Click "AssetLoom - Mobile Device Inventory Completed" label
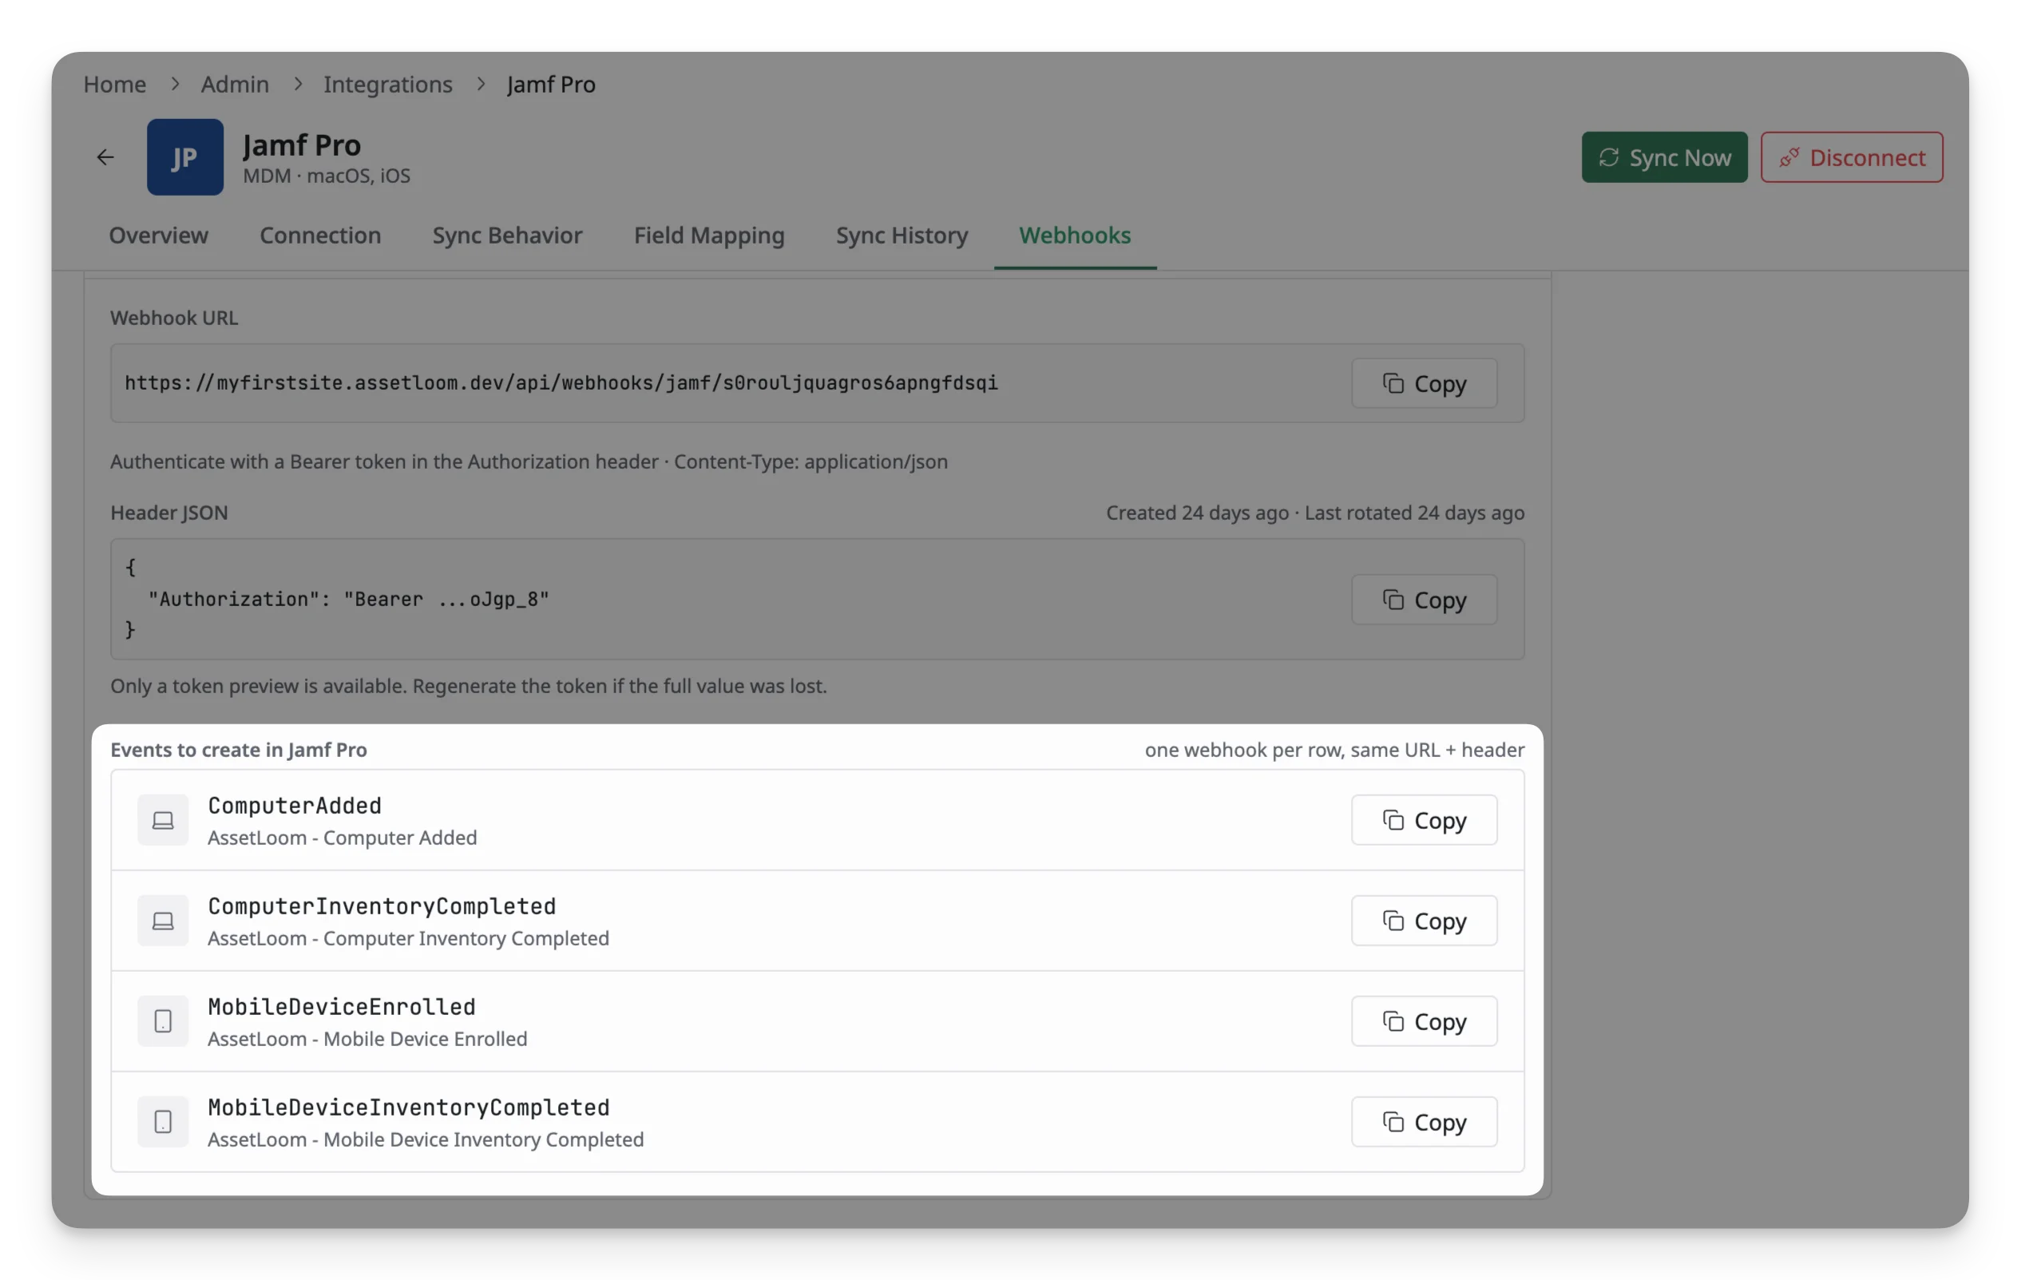Viewport: 2021px width, 1280px height. 426,1139
